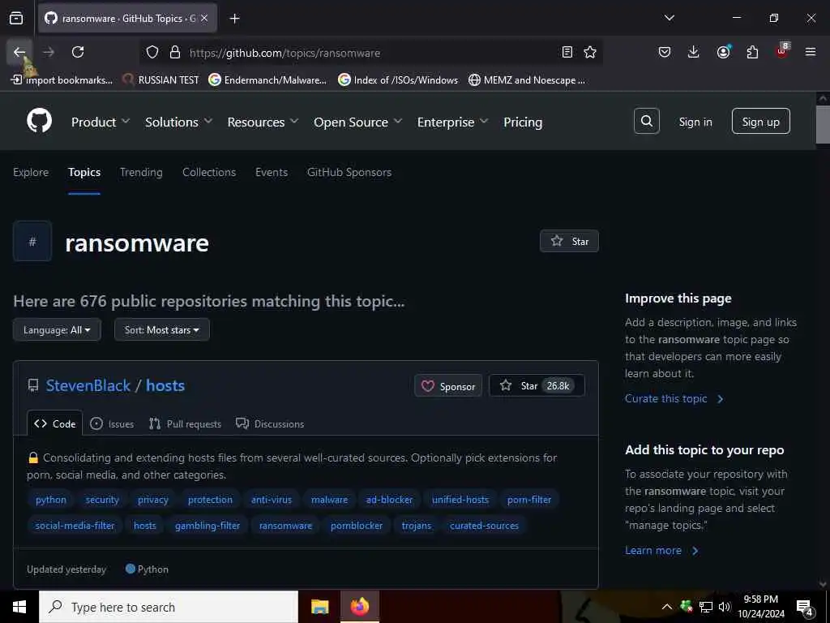Open the Pull requests tab

pyautogui.click(x=186, y=423)
